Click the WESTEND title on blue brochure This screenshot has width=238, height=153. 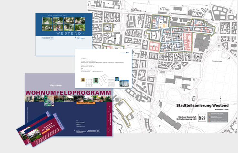click(x=68, y=33)
